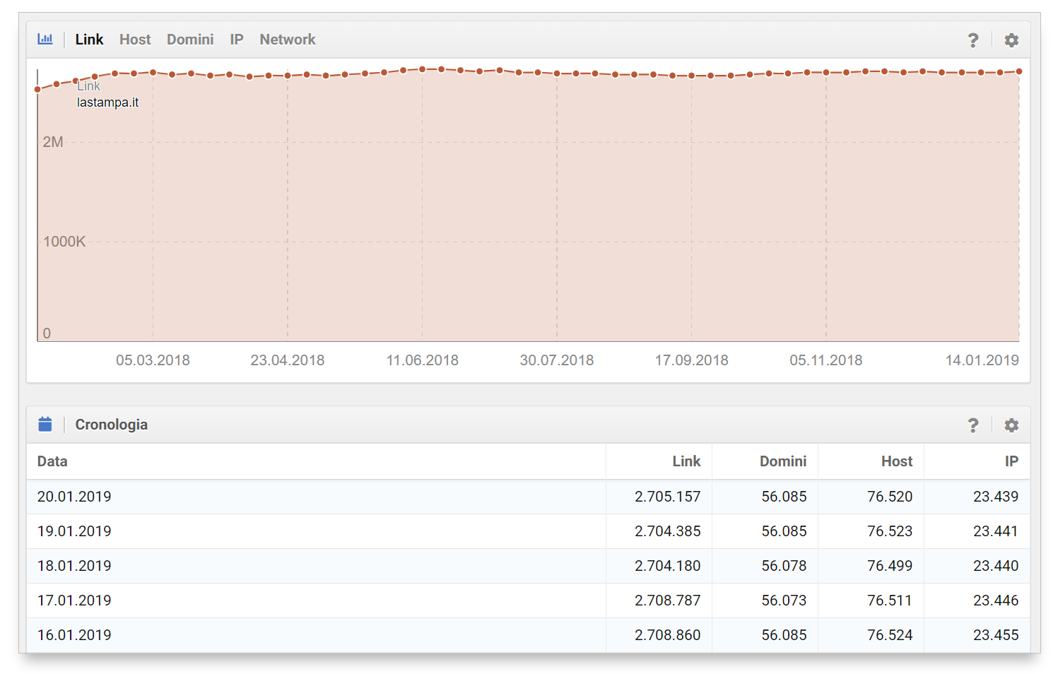Open the Network tab
1058x674 pixels.
[287, 40]
